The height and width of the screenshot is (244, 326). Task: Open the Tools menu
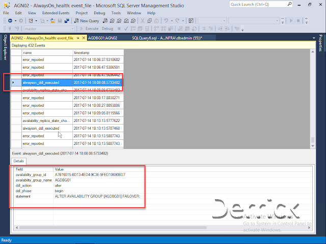[x=116, y=13]
